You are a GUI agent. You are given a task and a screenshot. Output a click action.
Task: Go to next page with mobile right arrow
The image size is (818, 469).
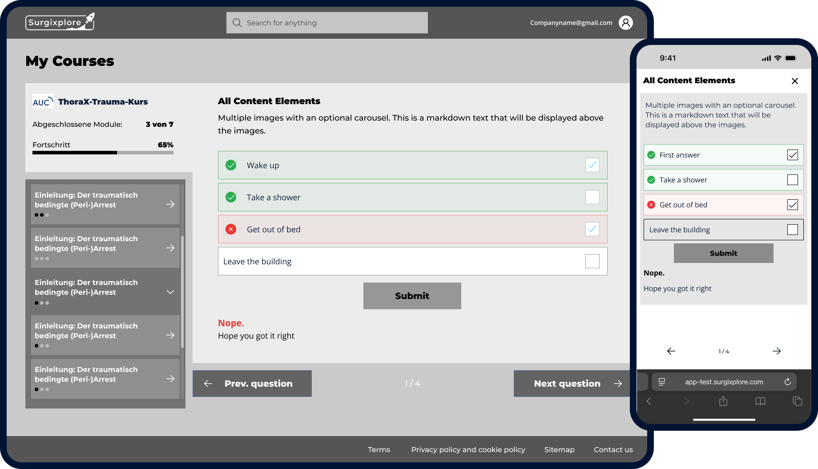tap(777, 351)
